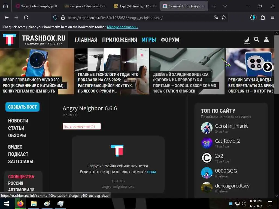Image resolution: width=279 pixels, height=209 pixels.
Task: Click the 0000GGG avatar
Action: pos(207,173)
